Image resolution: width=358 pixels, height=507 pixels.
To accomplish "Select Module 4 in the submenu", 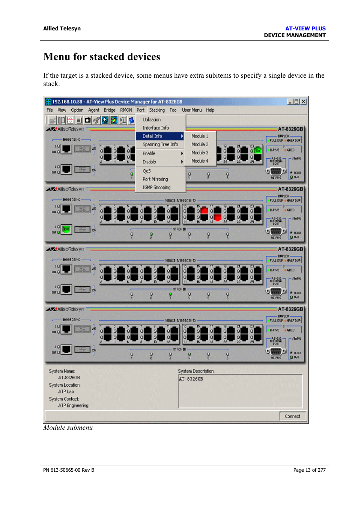I will pos(200,161).
